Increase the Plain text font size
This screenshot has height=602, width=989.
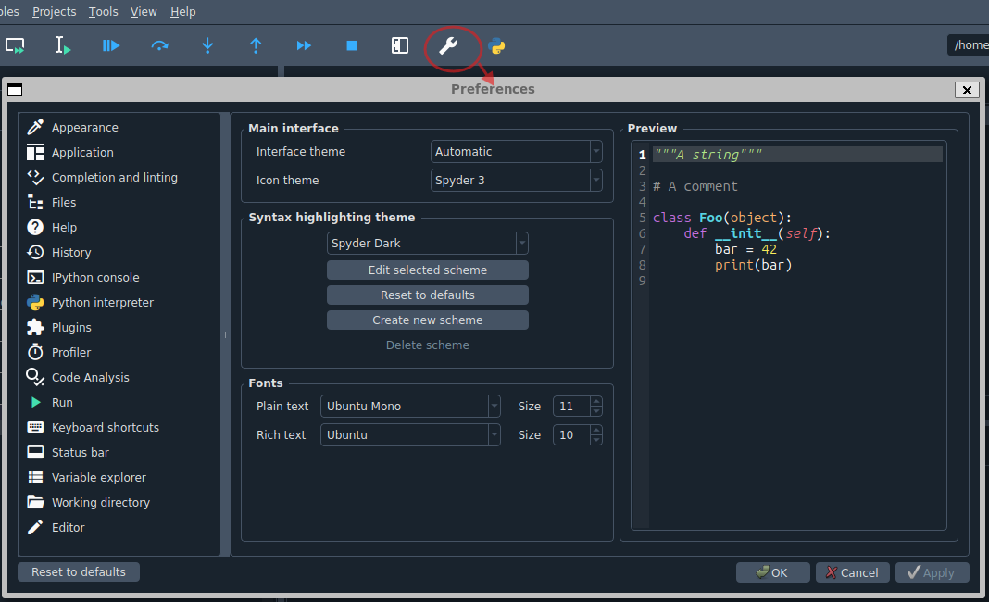click(596, 402)
